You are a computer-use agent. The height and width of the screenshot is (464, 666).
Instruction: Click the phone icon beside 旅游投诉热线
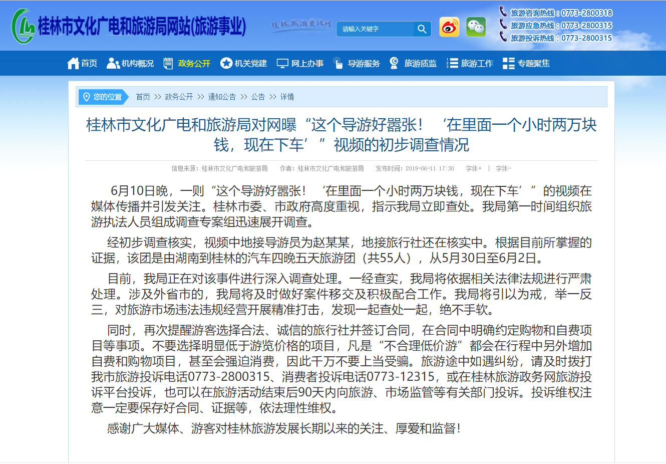coord(502,37)
